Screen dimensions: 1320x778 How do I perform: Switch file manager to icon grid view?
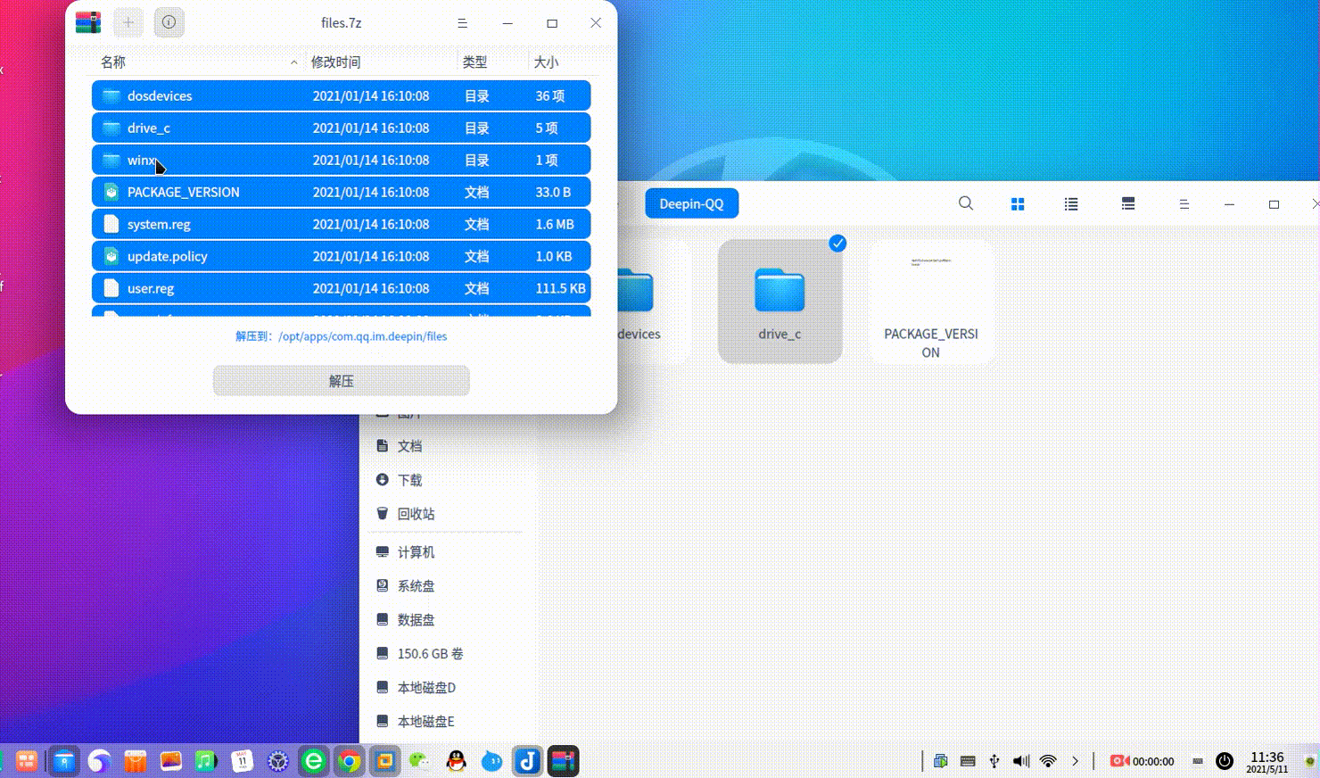[x=1018, y=204]
